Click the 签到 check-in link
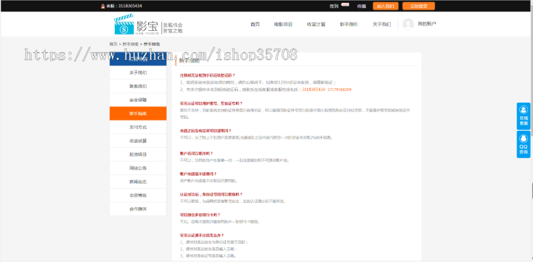 click(334, 6)
